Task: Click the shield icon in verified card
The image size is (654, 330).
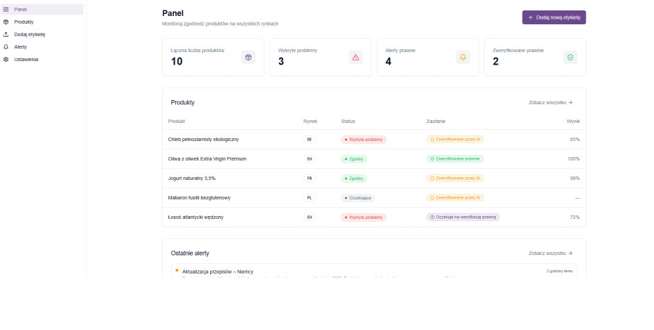Action: (570, 58)
